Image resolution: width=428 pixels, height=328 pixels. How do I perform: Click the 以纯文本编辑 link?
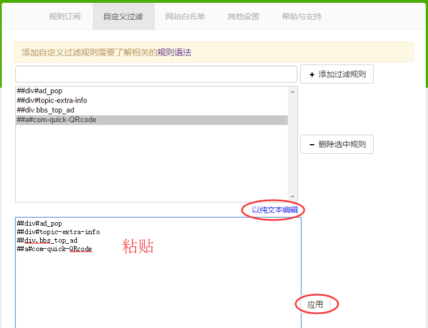[275, 210]
